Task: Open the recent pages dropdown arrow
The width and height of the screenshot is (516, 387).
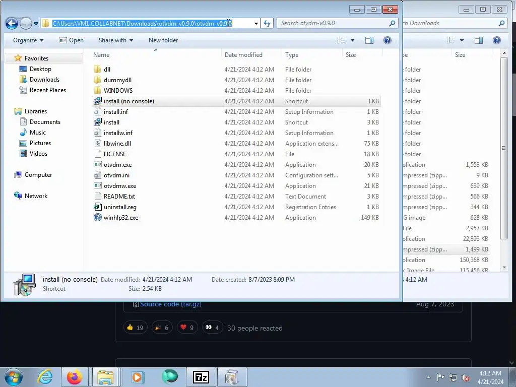Action: tap(36, 24)
